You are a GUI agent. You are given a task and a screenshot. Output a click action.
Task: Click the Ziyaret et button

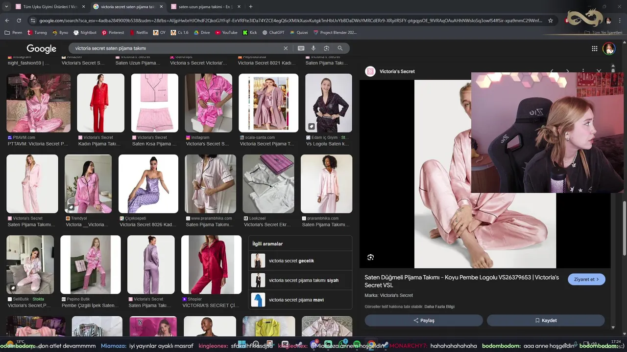586,279
